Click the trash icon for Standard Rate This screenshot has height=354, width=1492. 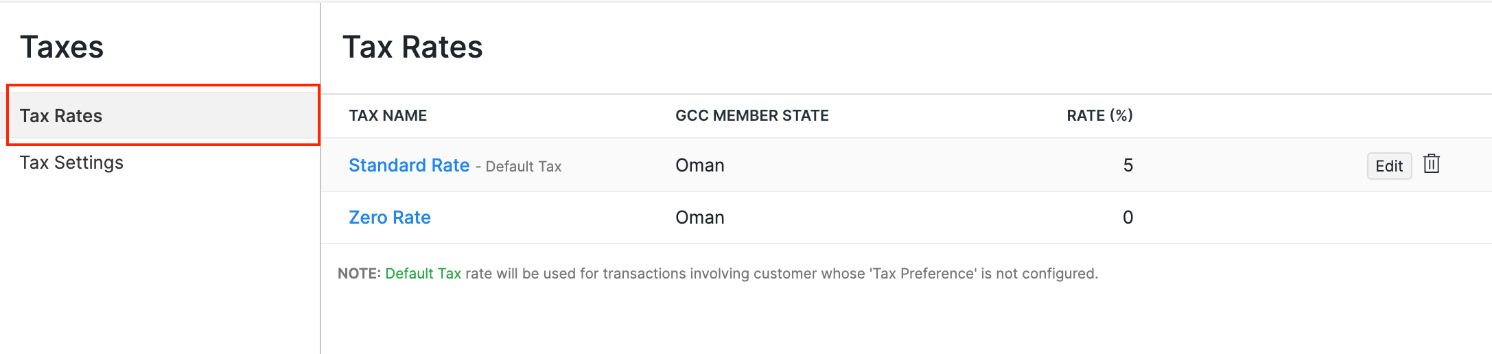(x=1431, y=165)
